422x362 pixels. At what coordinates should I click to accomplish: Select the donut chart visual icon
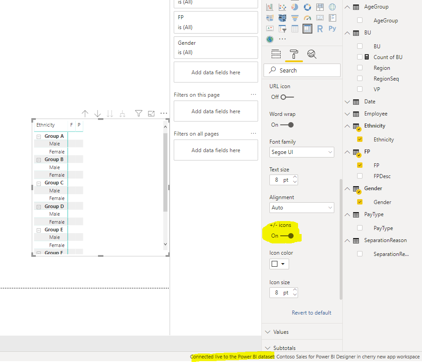pos(307,7)
